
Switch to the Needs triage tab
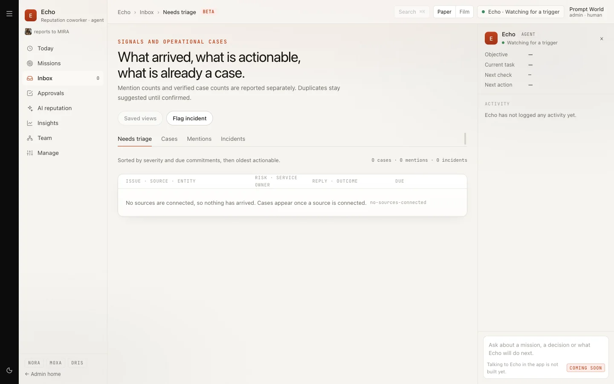(135, 139)
